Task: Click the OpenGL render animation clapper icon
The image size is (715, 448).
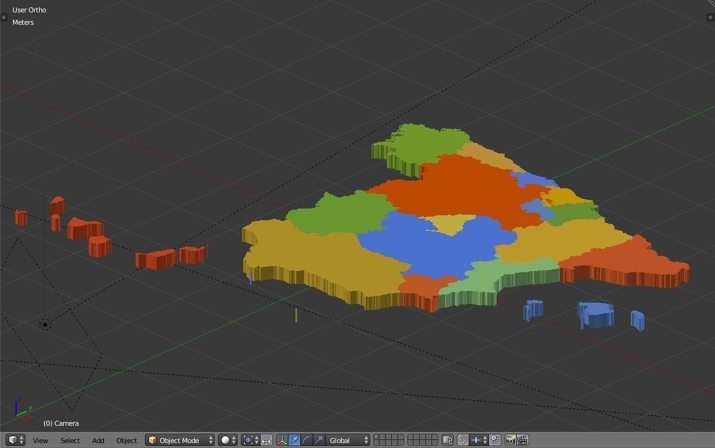Action: pyautogui.click(x=522, y=440)
